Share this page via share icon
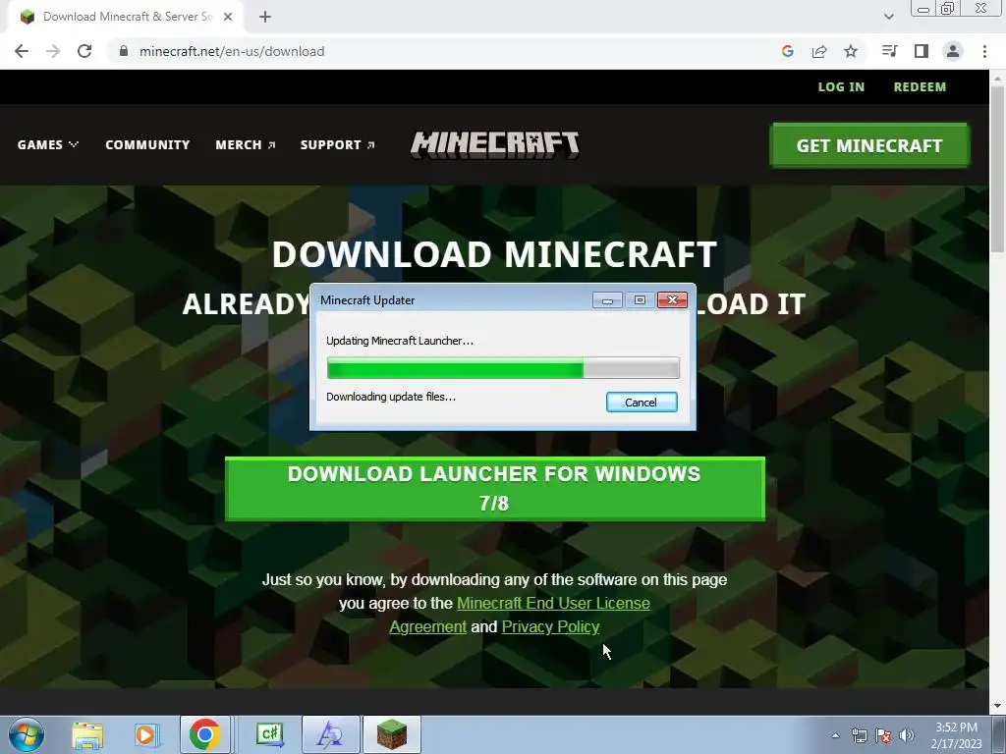The width and height of the screenshot is (1006, 754). click(x=819, y=51)
